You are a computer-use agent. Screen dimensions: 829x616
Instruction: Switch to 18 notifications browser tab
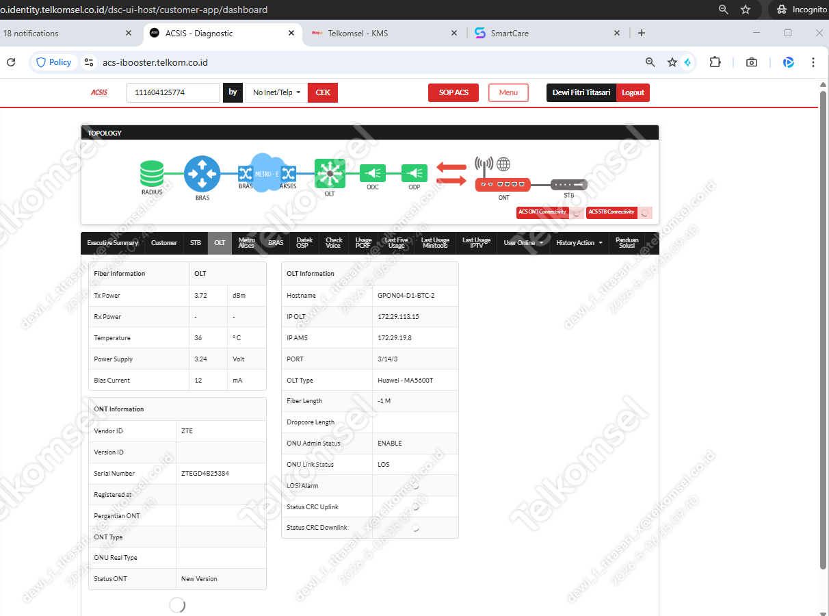coord(68,33)
